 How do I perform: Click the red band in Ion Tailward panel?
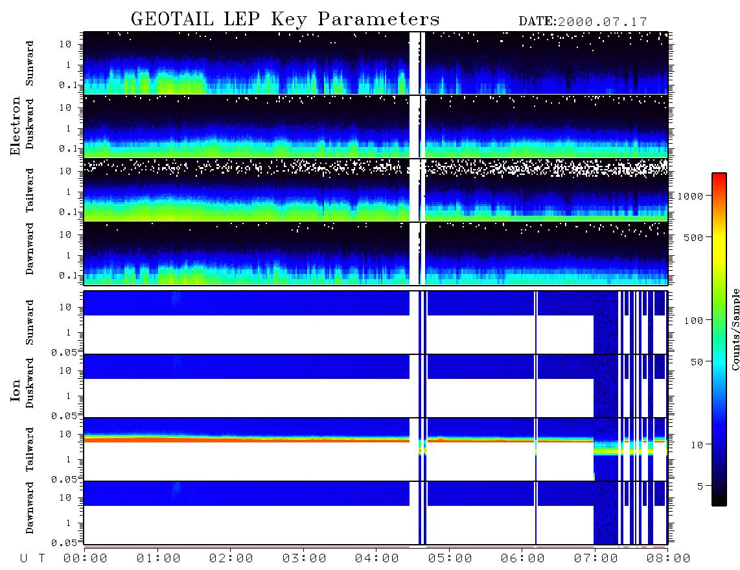[x=246, y=440]
